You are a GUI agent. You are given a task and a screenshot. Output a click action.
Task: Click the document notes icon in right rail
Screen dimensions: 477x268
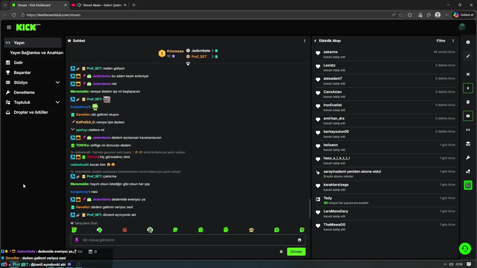(468, 102)
